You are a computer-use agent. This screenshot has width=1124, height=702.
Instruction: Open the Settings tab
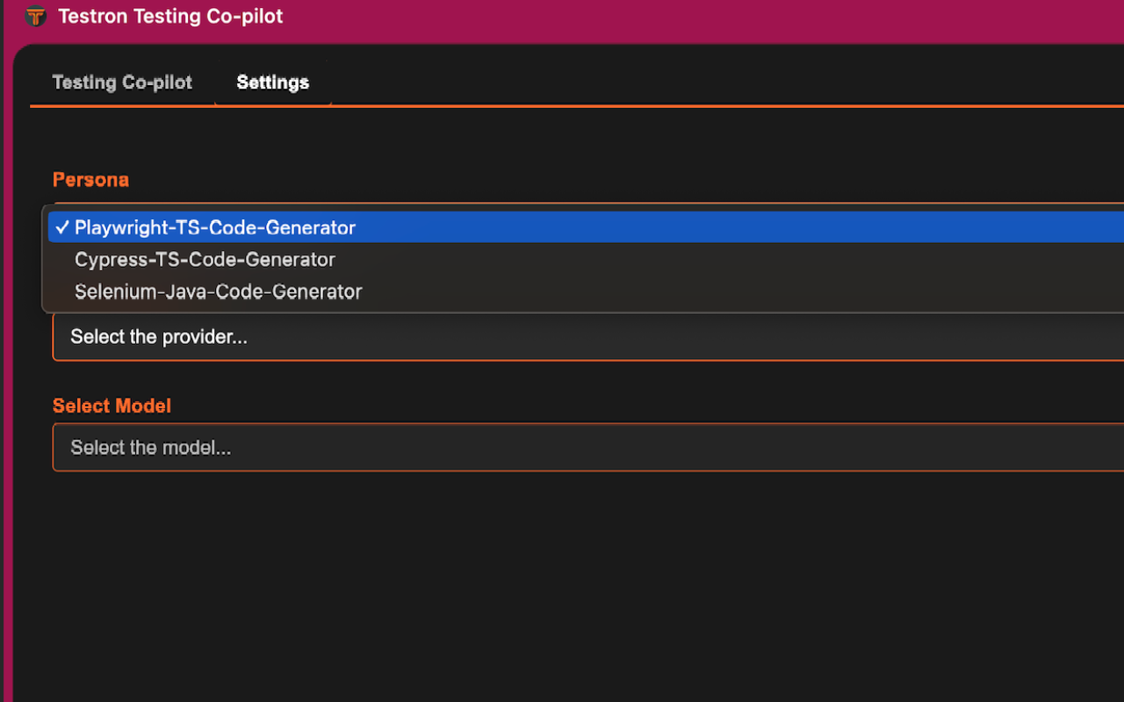click(272, 82)
